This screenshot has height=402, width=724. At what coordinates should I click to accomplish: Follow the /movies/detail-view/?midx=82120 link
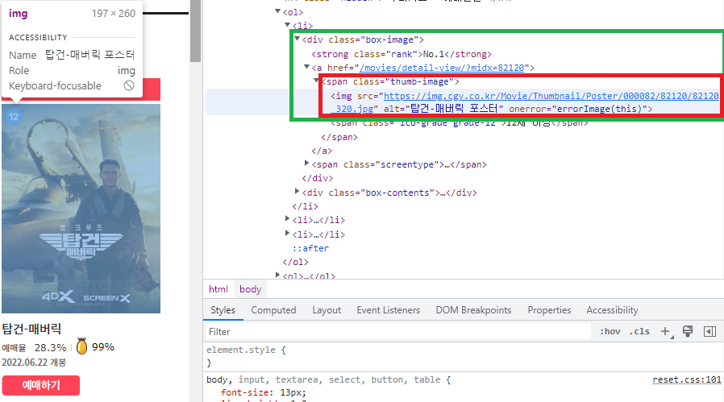(x=442, y=68)
